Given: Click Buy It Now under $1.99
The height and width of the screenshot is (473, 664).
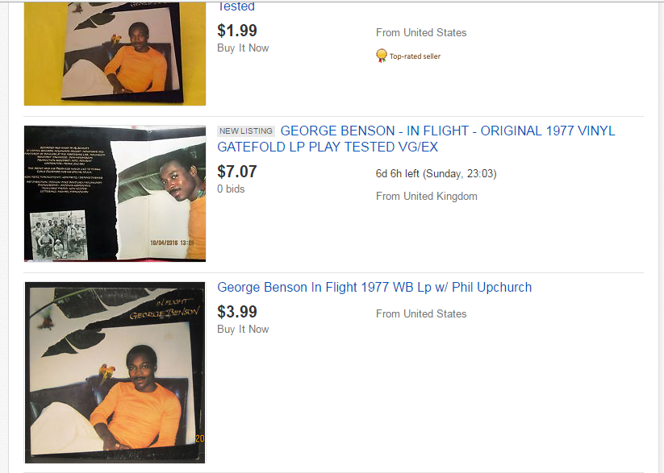Looking at the screenshot, I should [243, 48].
